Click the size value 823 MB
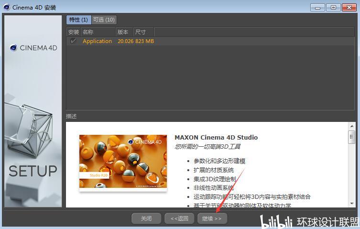The height and width of the screenshot is (229, 360). pyautogui.click(x=145, y=41)
